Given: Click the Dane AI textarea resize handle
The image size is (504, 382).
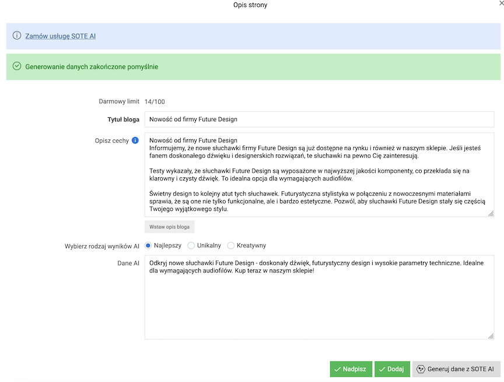Looking at the screenshot, I should point(491,336).
